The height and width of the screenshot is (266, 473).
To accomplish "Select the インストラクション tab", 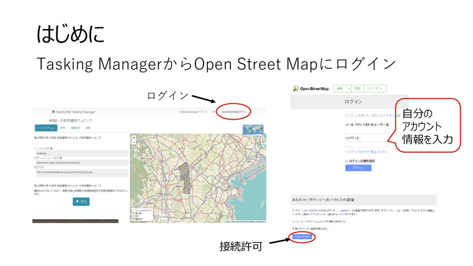I will point(46,128).
